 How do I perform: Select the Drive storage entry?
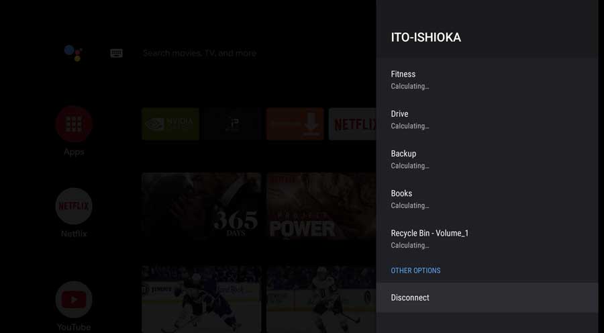coord(487,120)
